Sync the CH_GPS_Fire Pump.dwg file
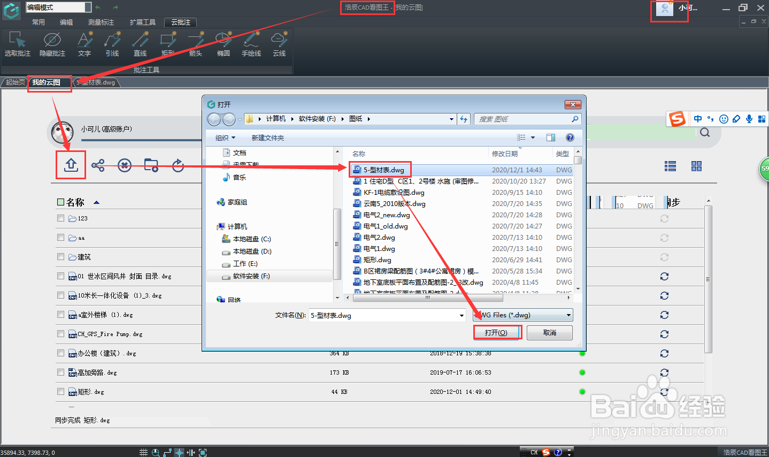Image resolution: width=769 pixels, height=457 pixels. (664, 334)
